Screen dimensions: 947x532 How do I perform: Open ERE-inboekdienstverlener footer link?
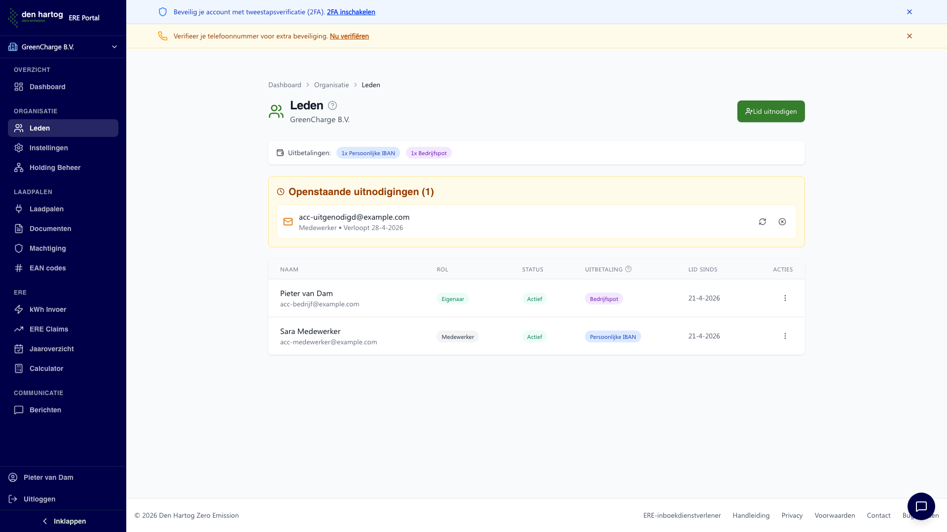click(x=682, y=515)
